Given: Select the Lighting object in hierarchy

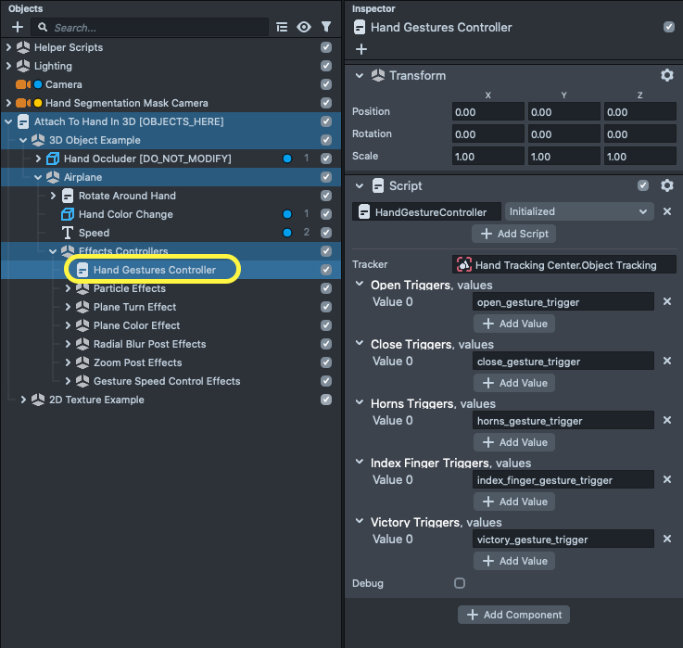Looking at the screenshot, I should pos(53,66).
